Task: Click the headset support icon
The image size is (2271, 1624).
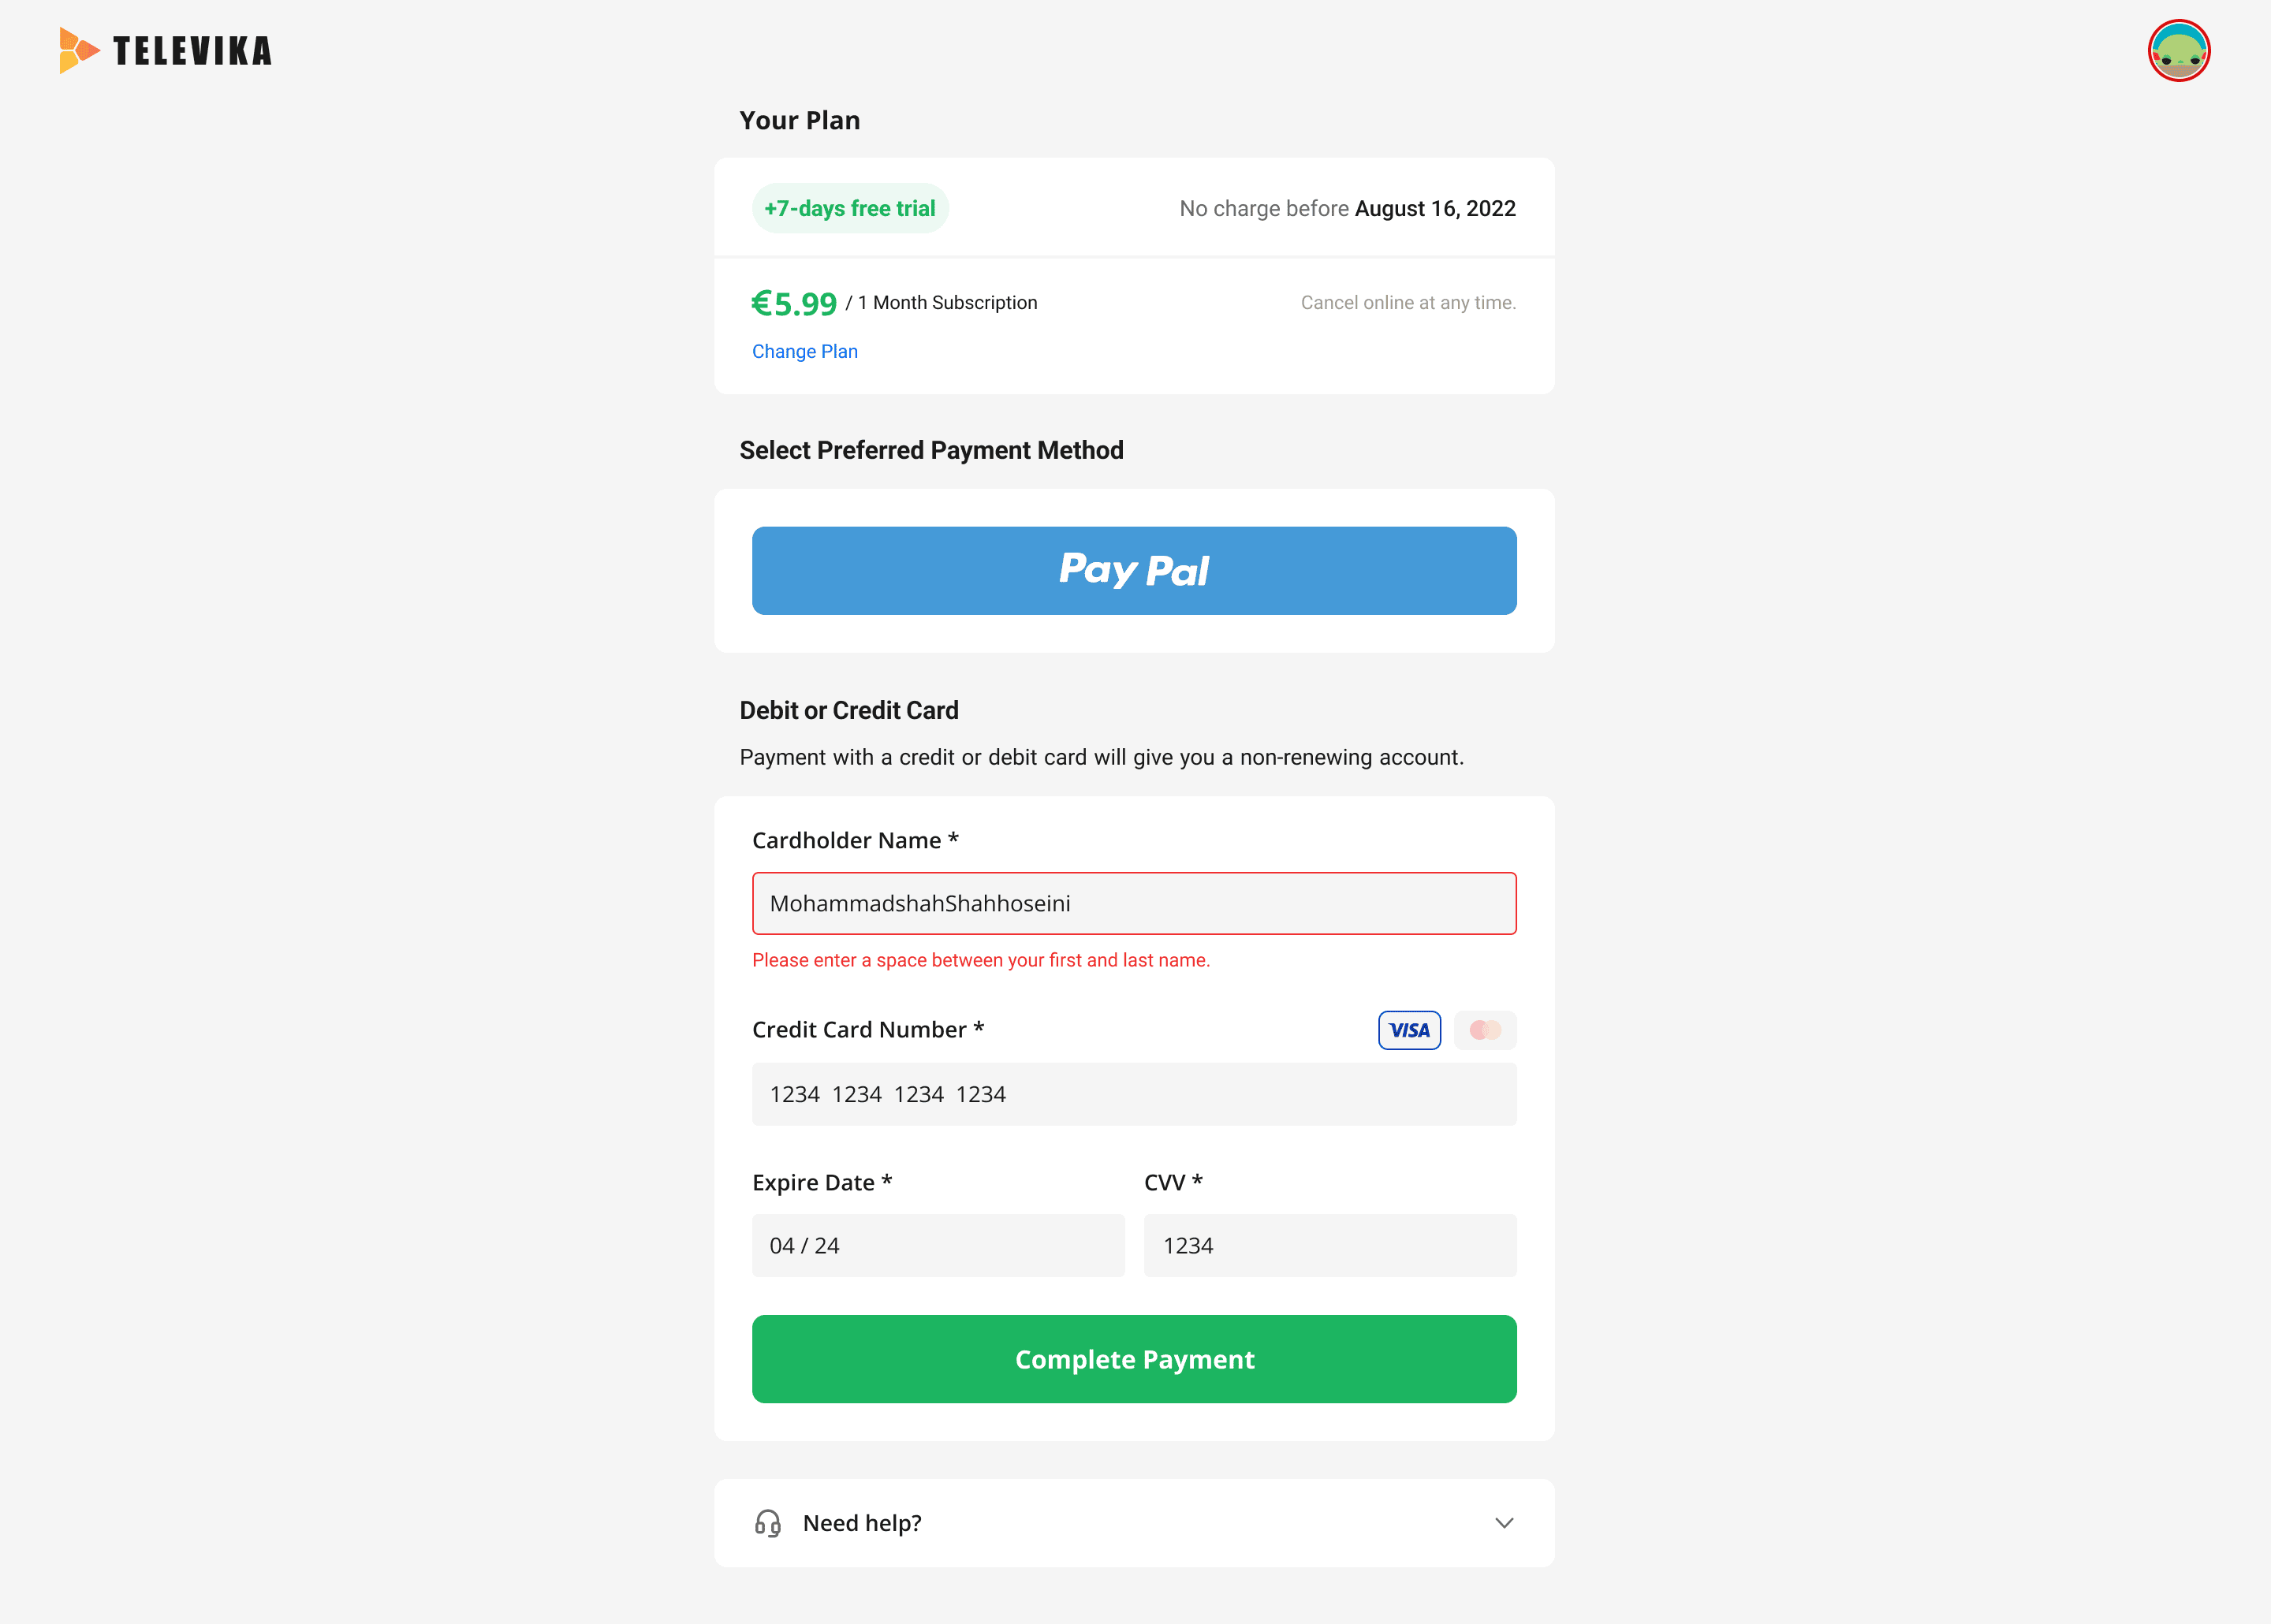Action: click(767, 1523)
